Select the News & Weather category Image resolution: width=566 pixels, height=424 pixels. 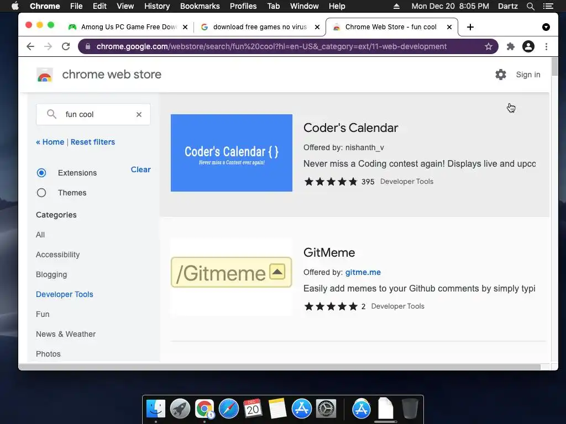click(x=66, y=334)
